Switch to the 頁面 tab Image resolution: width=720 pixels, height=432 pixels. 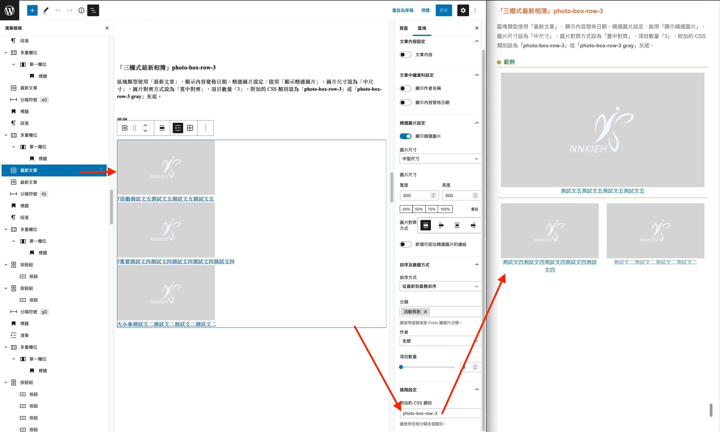[404, 28]
